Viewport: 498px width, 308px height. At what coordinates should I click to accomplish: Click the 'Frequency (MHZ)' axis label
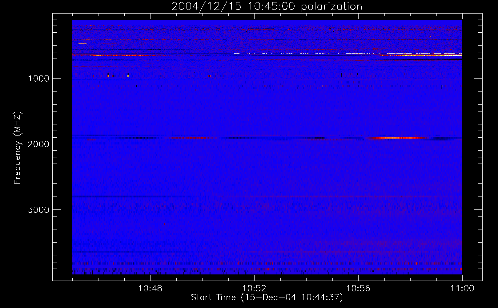pos(18,148)
